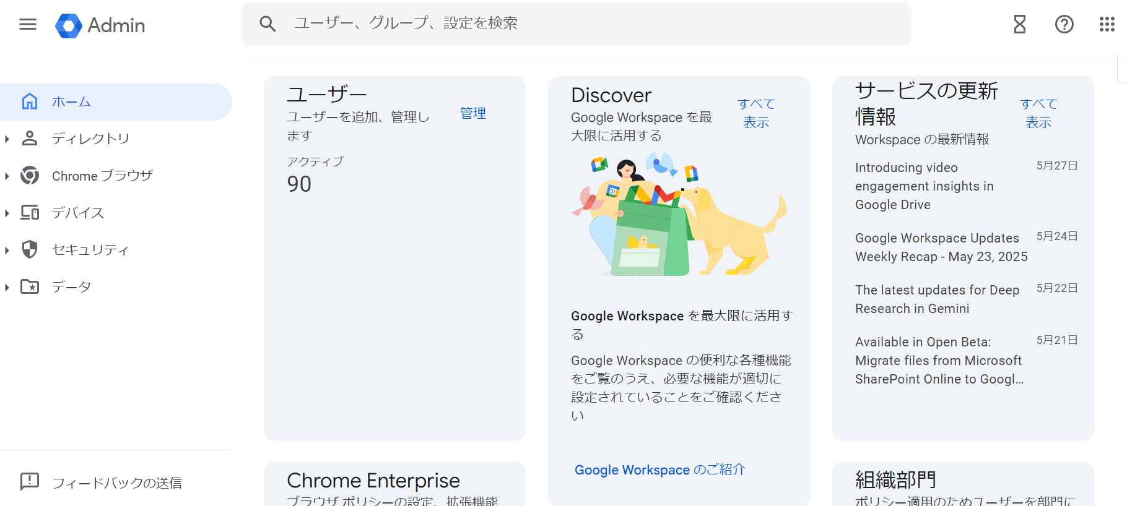The image size is (1127, 506).
Task: Click the 5月24日 date
Action: point(1057,236)
